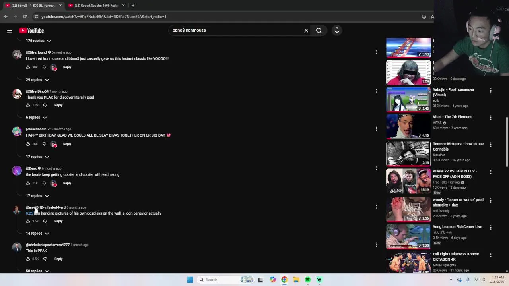Image resolution: width=509 pixels, height=286 pixels.
Task: Open options menu for @christianlopezherrera4777 comment
Action: (377, 245)
